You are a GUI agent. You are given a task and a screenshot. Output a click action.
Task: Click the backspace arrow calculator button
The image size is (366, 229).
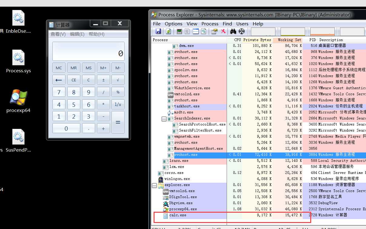[x=59, y=80]
